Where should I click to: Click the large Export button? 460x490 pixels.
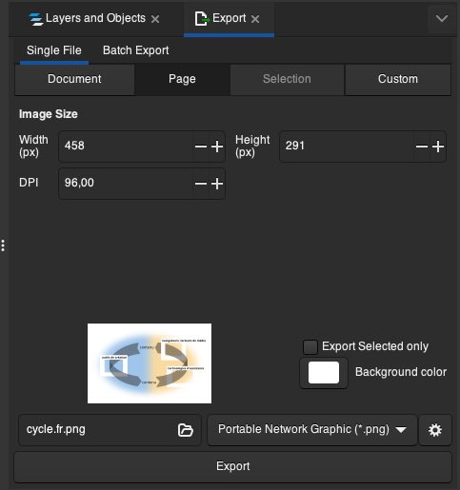point(232,466)
